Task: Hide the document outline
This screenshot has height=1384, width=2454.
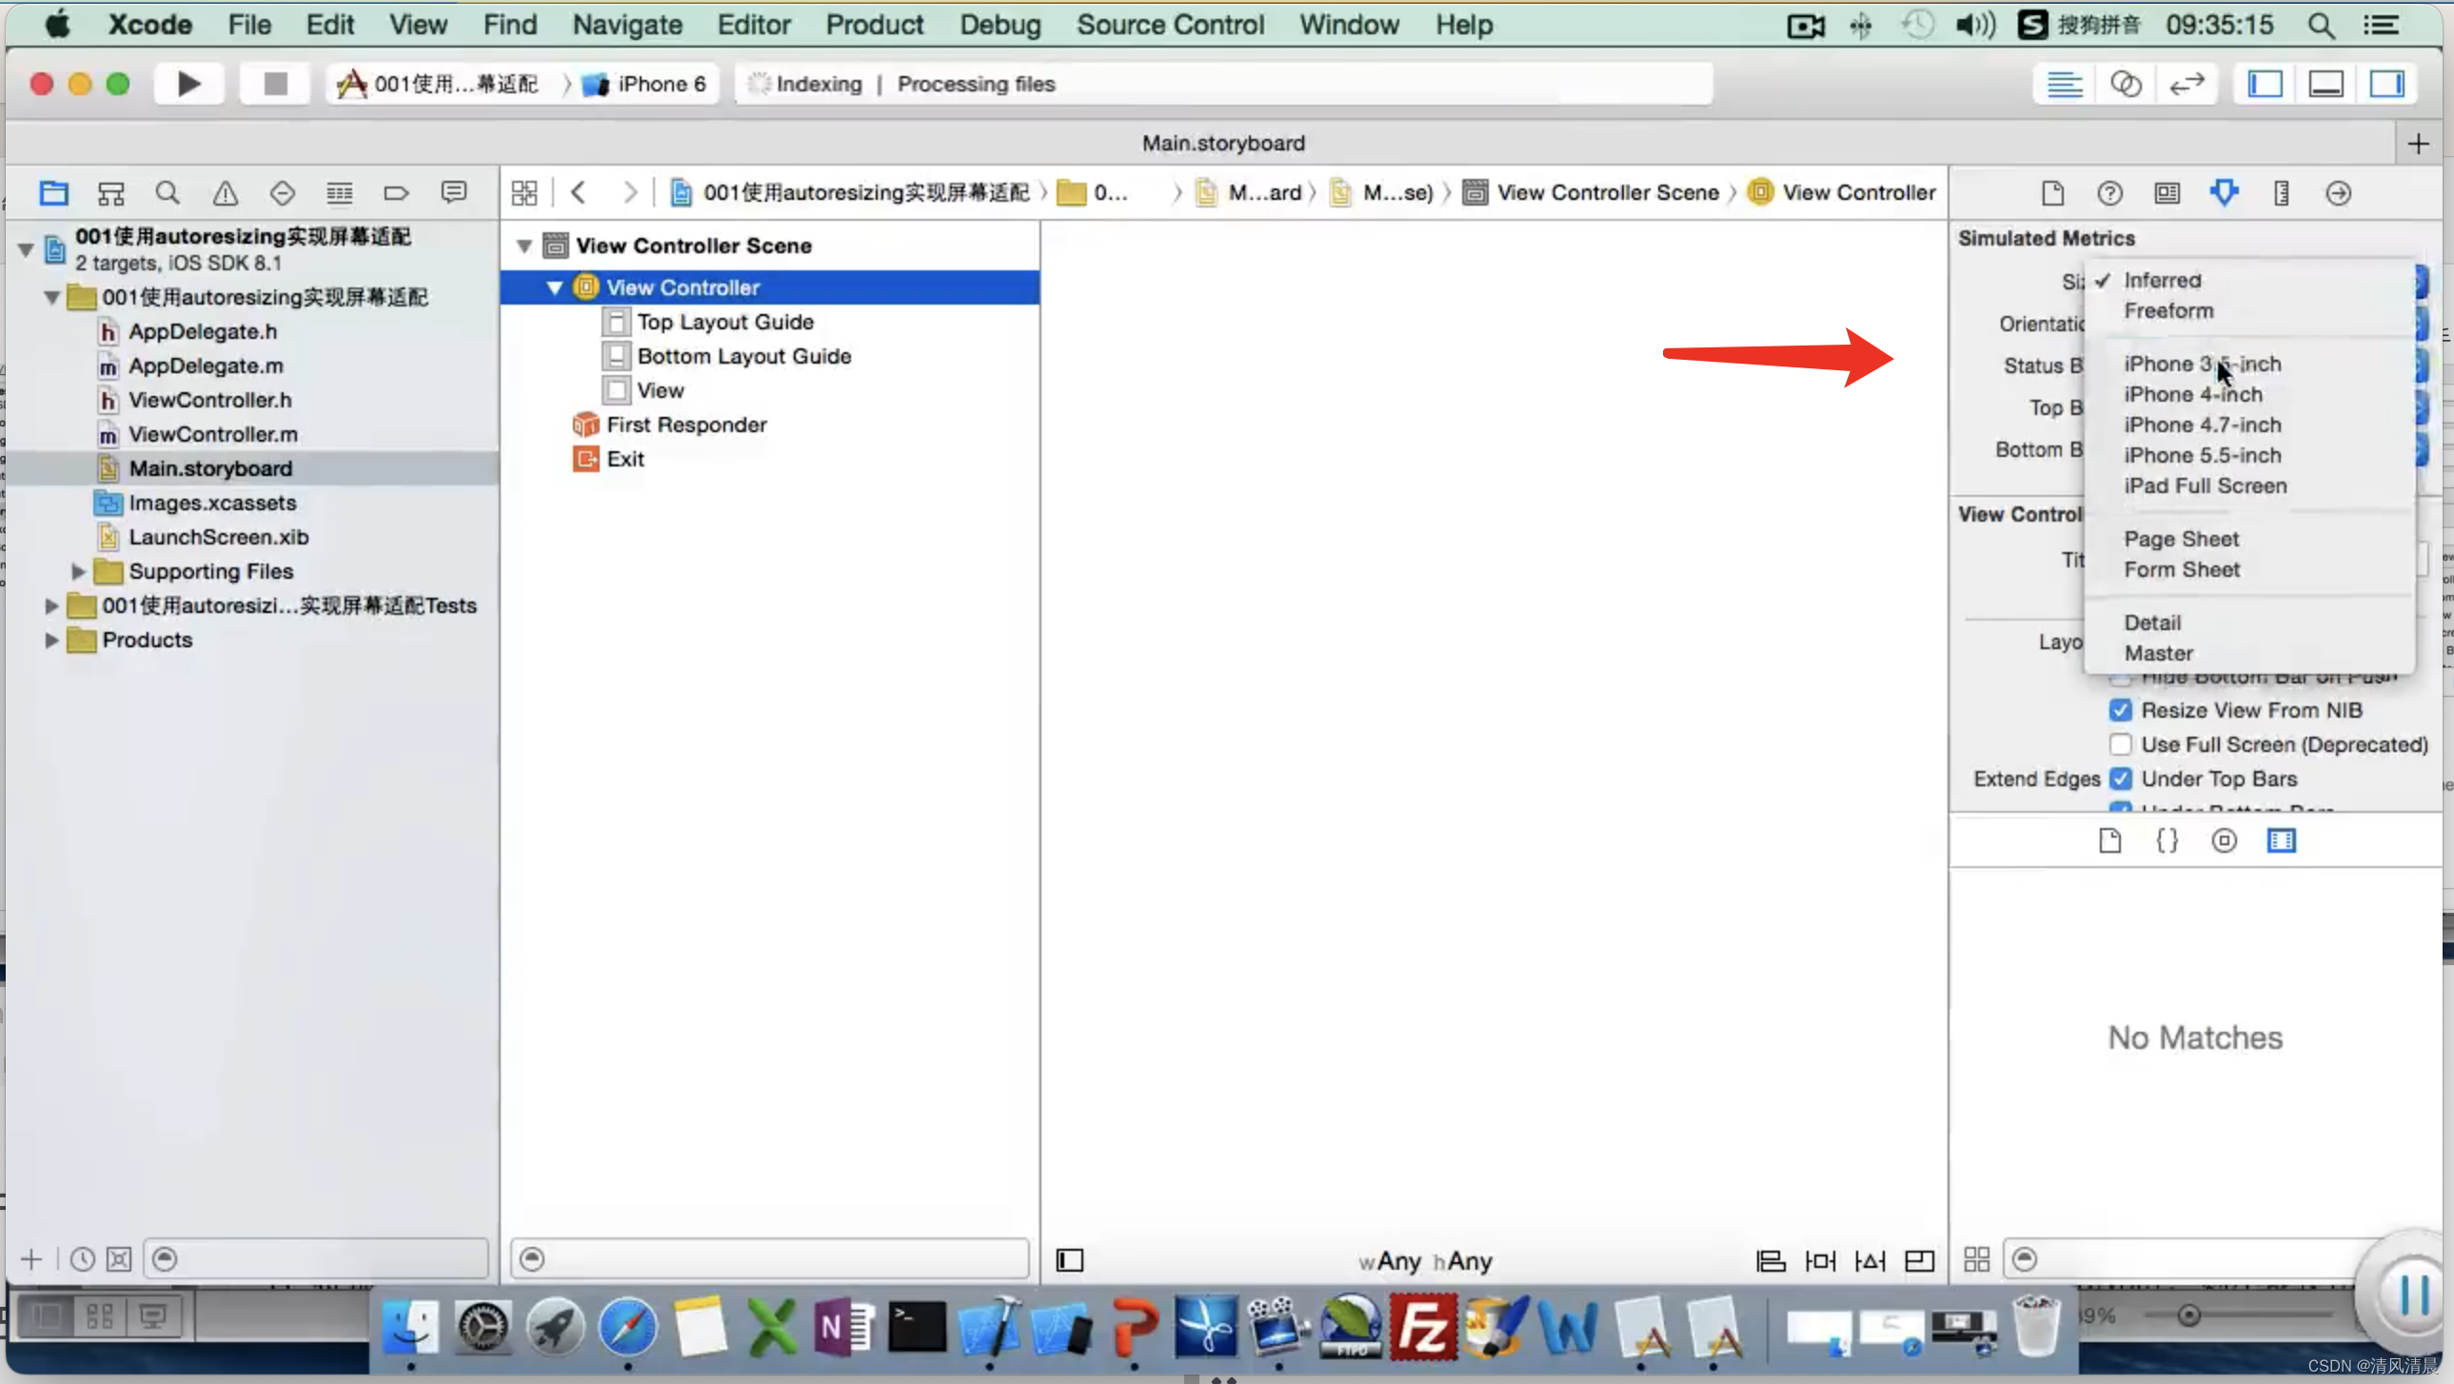Action: click(x=1070, y=1261)
